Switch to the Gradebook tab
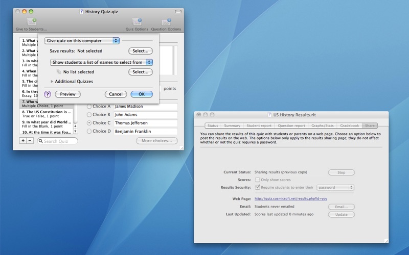This screenshot has height=255, width=409. (x=350, y=125)
